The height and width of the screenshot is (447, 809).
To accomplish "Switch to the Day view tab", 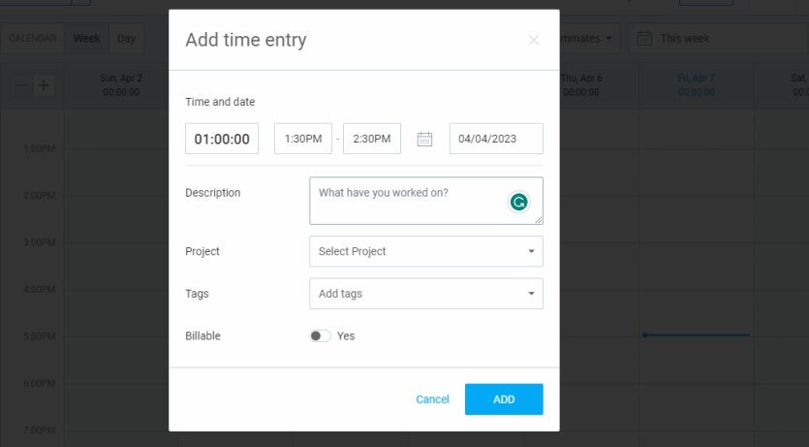I will click(x=127, y=39).
